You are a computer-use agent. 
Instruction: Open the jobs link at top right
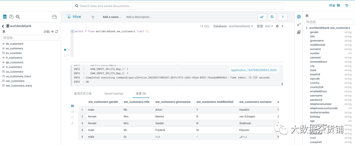(x=332, y=5)
